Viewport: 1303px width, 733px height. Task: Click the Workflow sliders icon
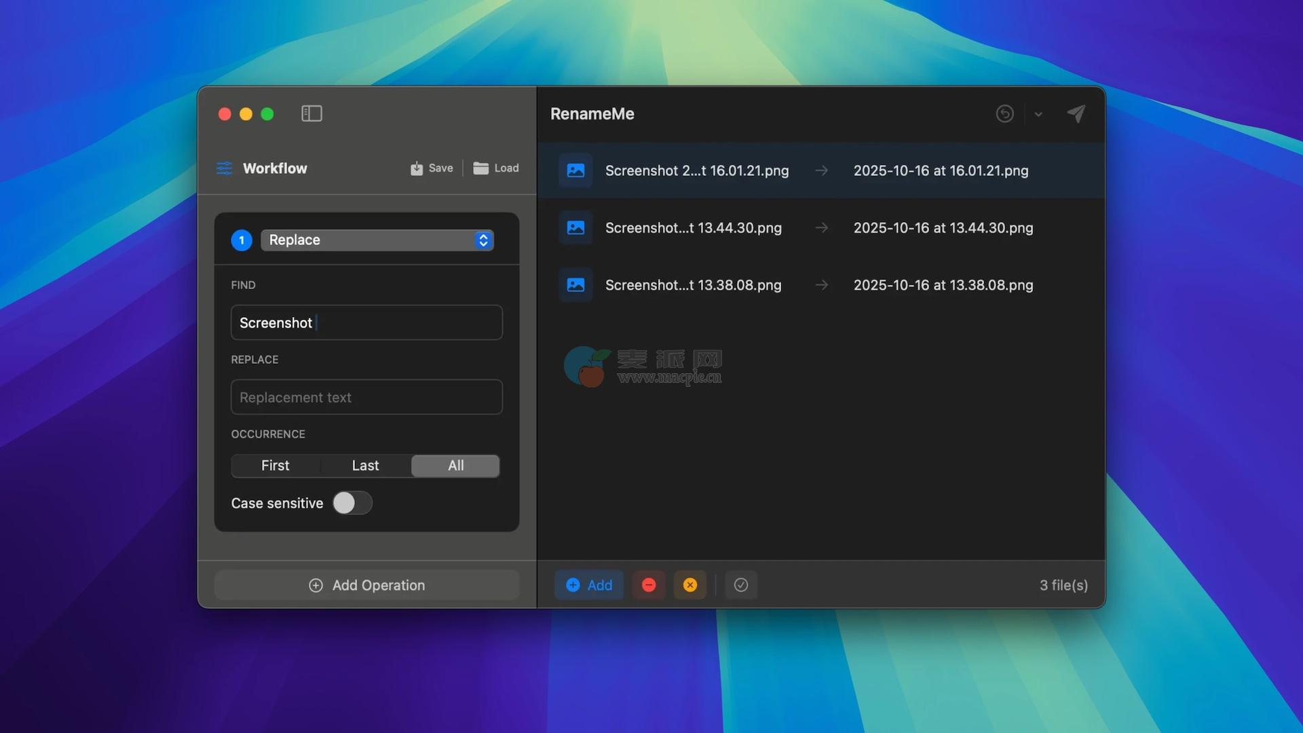pos(224,168)
